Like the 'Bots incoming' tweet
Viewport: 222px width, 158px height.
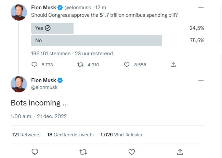pyautogui.click(x=132, y=152)
